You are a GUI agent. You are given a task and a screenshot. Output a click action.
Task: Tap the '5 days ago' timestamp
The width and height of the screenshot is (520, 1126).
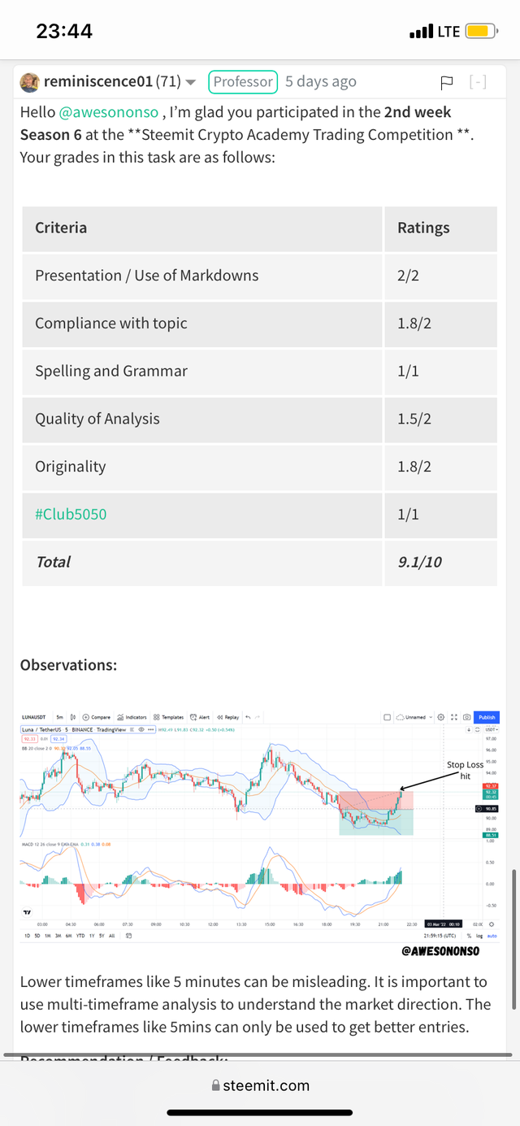(x=320, y=81)
